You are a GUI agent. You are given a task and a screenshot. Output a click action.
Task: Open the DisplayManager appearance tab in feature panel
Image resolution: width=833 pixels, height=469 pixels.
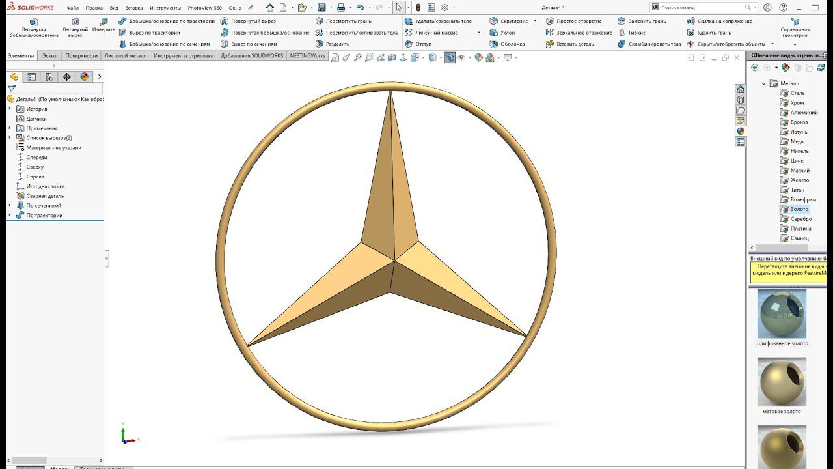point(84,77)
